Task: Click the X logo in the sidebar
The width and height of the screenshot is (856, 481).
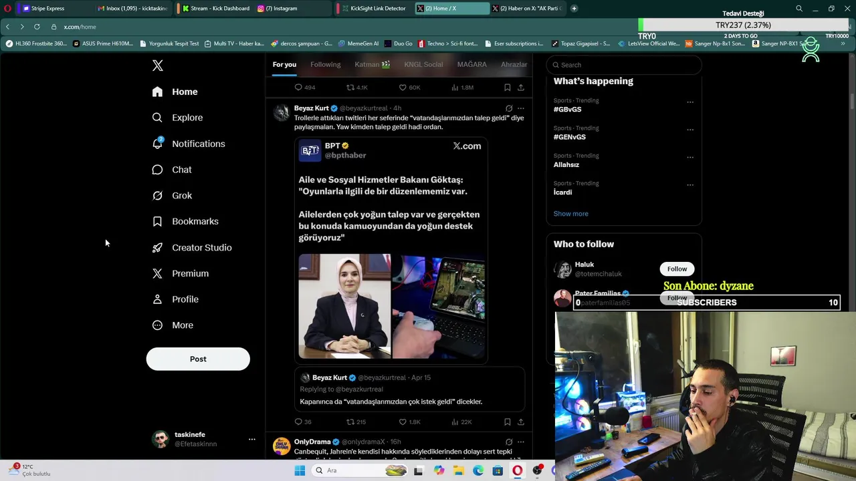Action: click(158, 65)
